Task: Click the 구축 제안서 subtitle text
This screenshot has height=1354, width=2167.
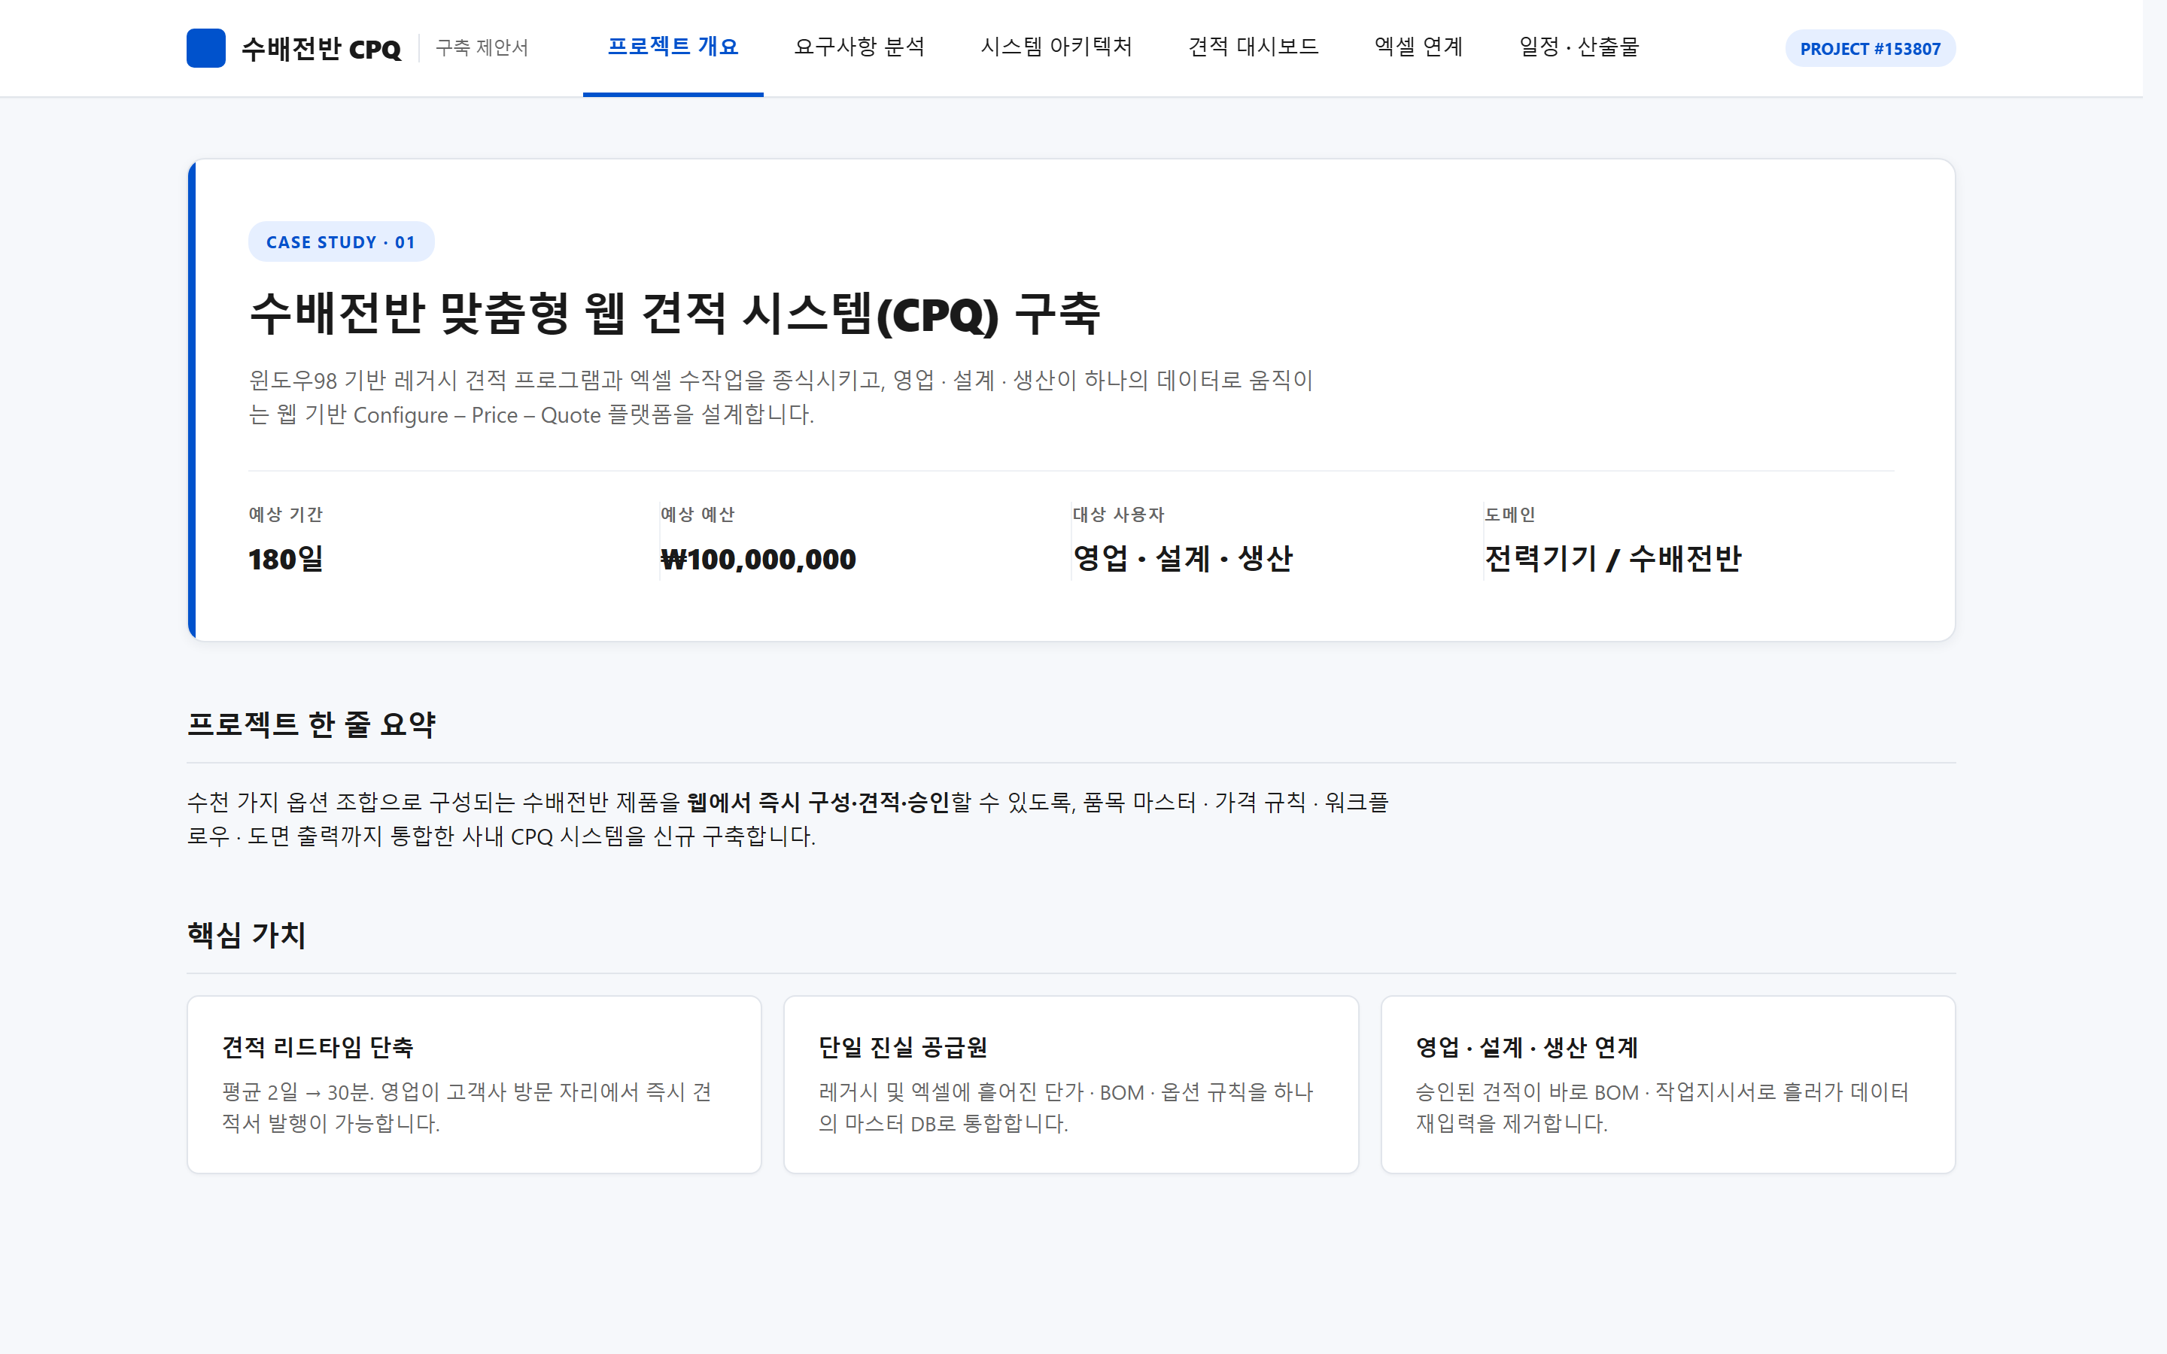Action: click(x=482, y=47)
